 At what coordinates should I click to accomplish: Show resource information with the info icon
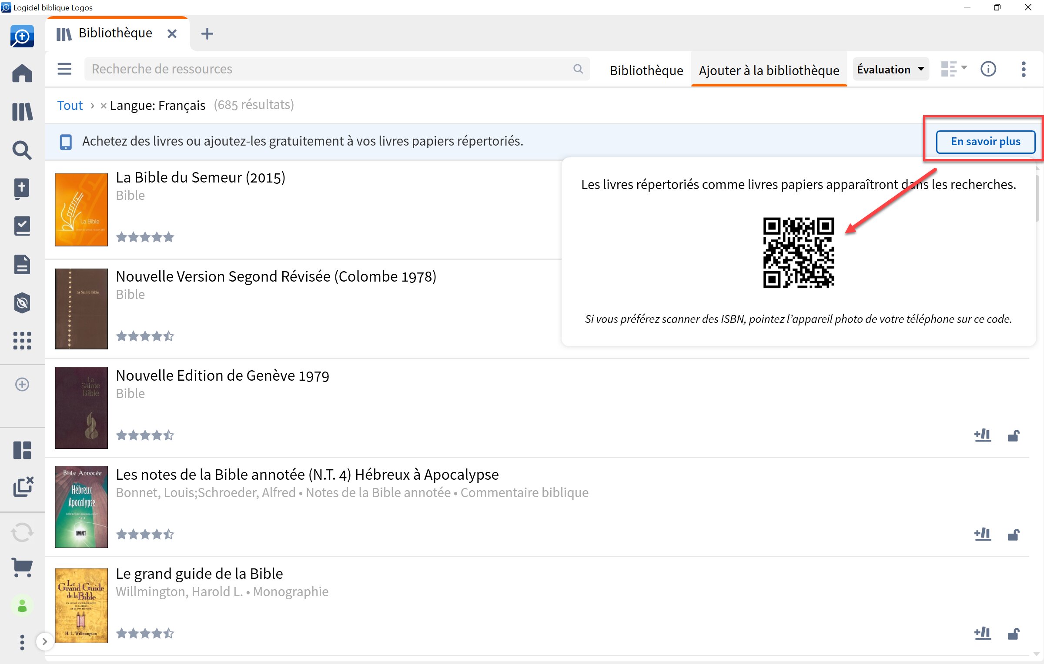[x=988, y=69]
